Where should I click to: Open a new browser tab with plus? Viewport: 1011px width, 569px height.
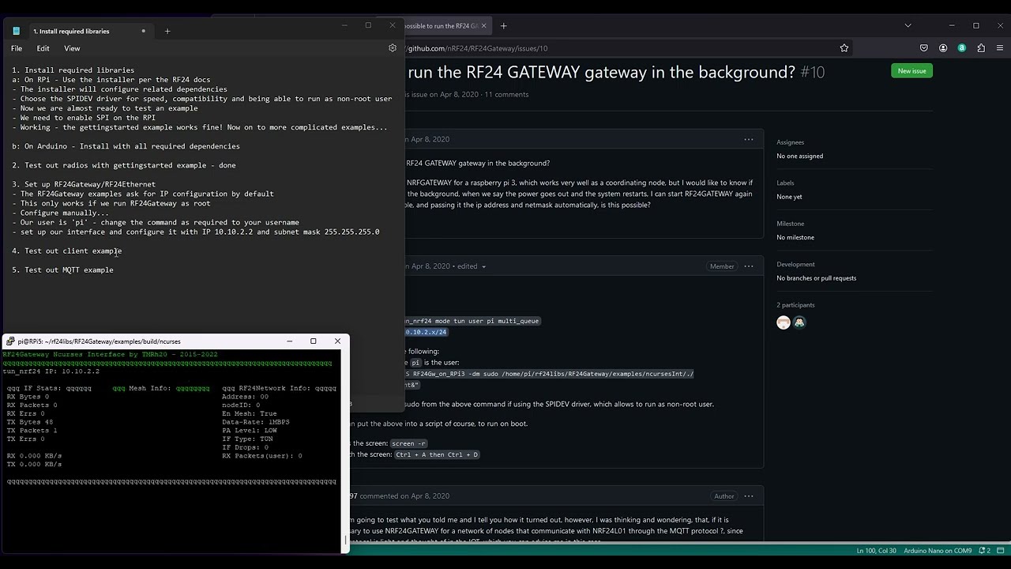(x=503, y=26)
